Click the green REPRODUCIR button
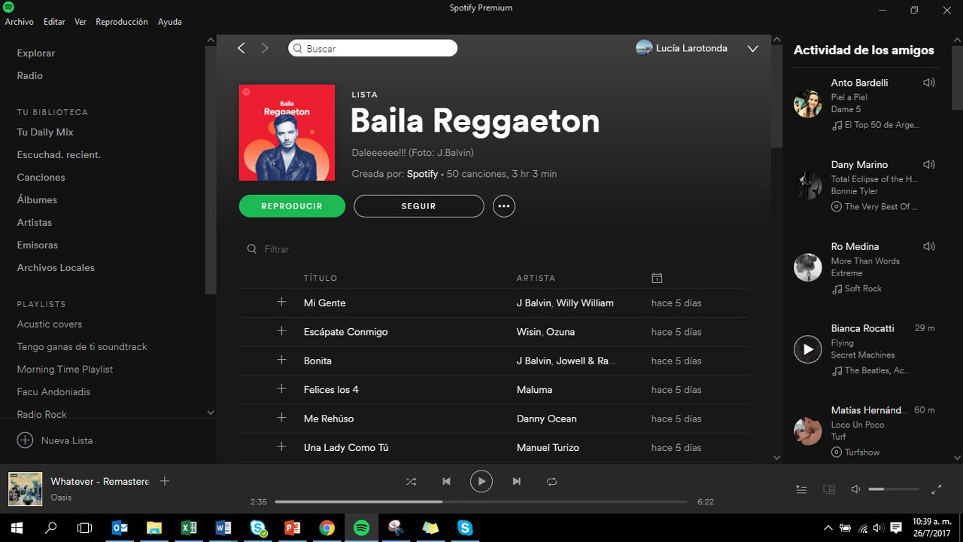 coord(292,206)
